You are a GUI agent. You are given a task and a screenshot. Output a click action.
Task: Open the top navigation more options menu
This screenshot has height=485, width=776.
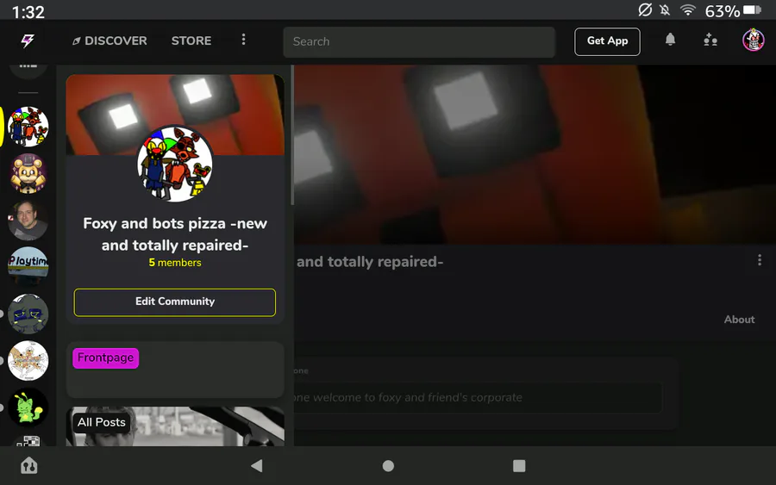pyautogui.click(x=243, y=40)
